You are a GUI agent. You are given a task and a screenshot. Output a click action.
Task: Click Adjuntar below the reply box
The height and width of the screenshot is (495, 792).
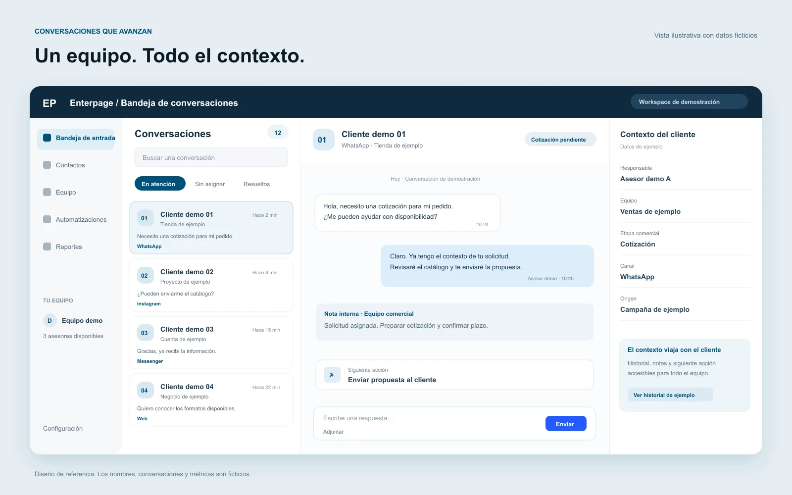click(333, 432)
